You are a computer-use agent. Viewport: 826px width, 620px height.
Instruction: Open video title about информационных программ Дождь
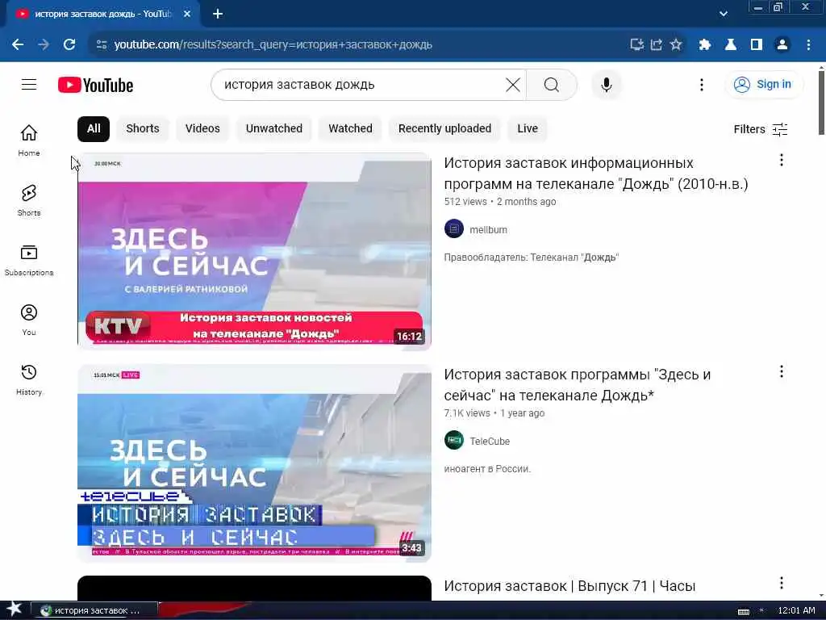point(596,174)
